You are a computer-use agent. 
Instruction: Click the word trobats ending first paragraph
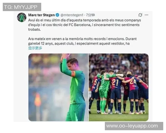point(34,29)
